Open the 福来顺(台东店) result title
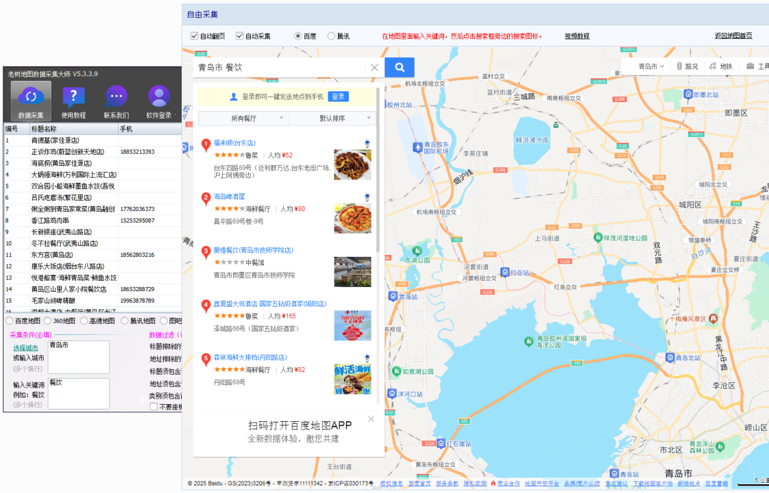The width and height of the screenshot is (769, 493). [234, 143]
